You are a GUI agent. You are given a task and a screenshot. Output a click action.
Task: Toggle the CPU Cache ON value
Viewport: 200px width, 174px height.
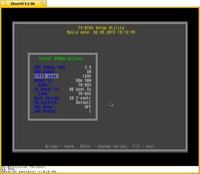89,72
